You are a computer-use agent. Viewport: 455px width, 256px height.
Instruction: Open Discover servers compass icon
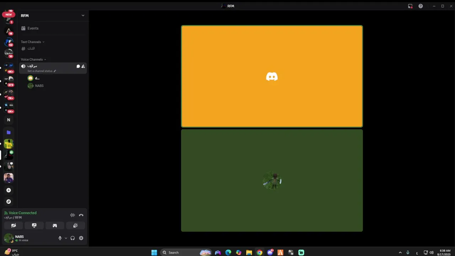(9, 202)
